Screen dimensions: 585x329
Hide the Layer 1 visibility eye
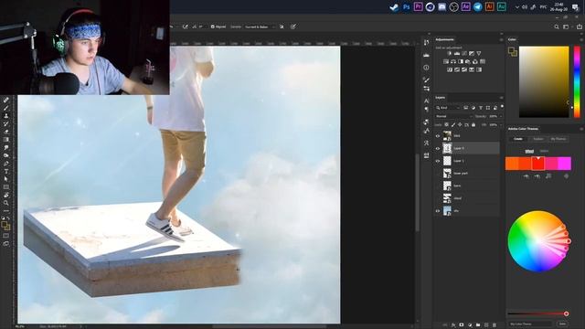pyautogui.click(x=438, y=161)
